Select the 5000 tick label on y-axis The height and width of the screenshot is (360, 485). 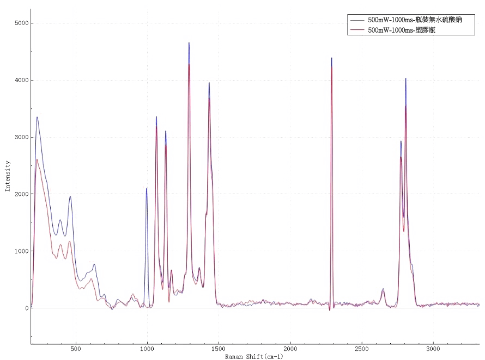(22, 23)
